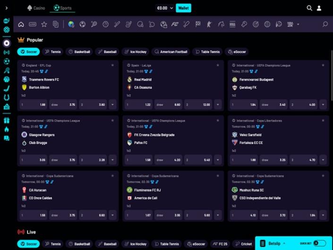Expand the €0.00 balance dropdown

click(165, 8)
